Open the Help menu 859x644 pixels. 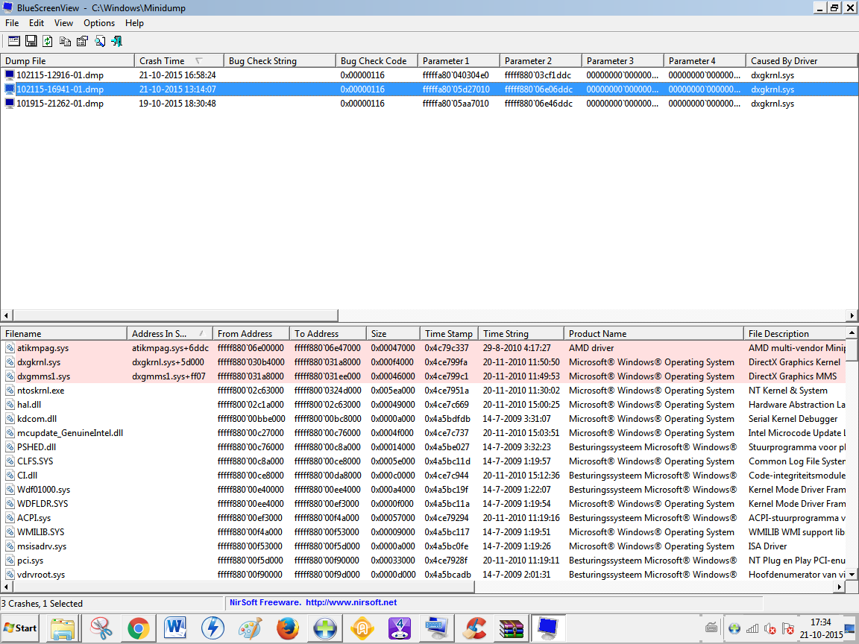(x=134, y=23)
